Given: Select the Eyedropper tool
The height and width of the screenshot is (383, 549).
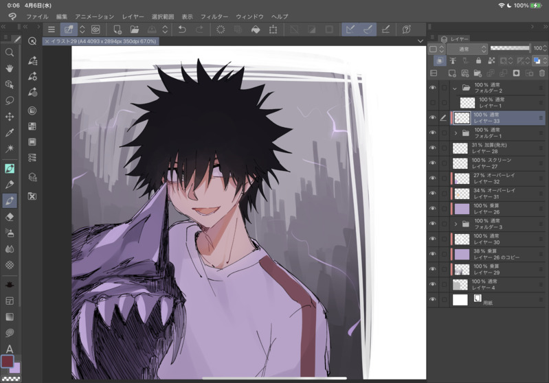Looking at the screenshot, I should coord(10,132).
